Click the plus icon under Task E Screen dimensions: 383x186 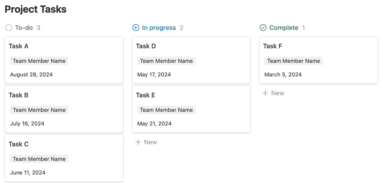pyautogui.click(x=138, y=142)
